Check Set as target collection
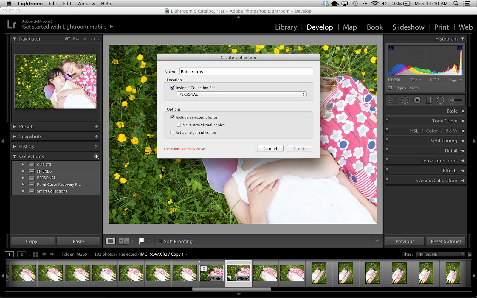The height and width of the screenshot is (298, 477). 172,132
